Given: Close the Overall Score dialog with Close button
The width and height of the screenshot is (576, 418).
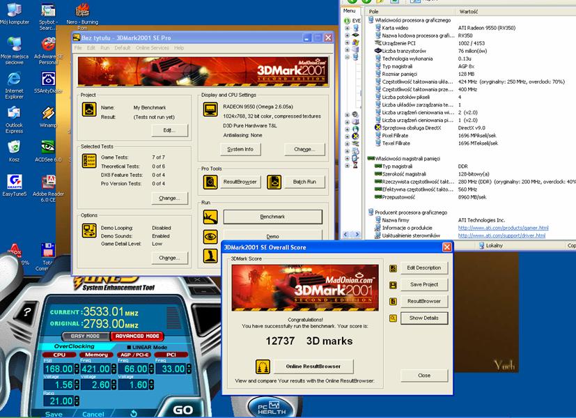Looking at the screenshot, I should [x=424, y=376].
